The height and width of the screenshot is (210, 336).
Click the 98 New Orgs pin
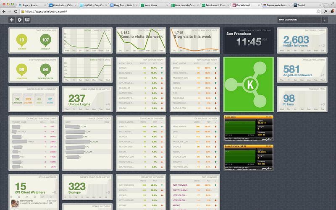click(x=22, y=70)
